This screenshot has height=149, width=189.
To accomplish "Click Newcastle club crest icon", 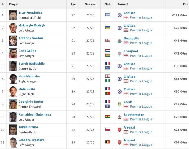I will point(120,41).
